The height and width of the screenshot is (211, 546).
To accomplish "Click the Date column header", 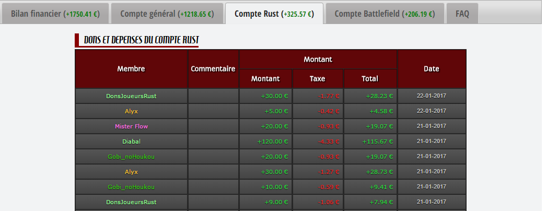I will 432,68.
